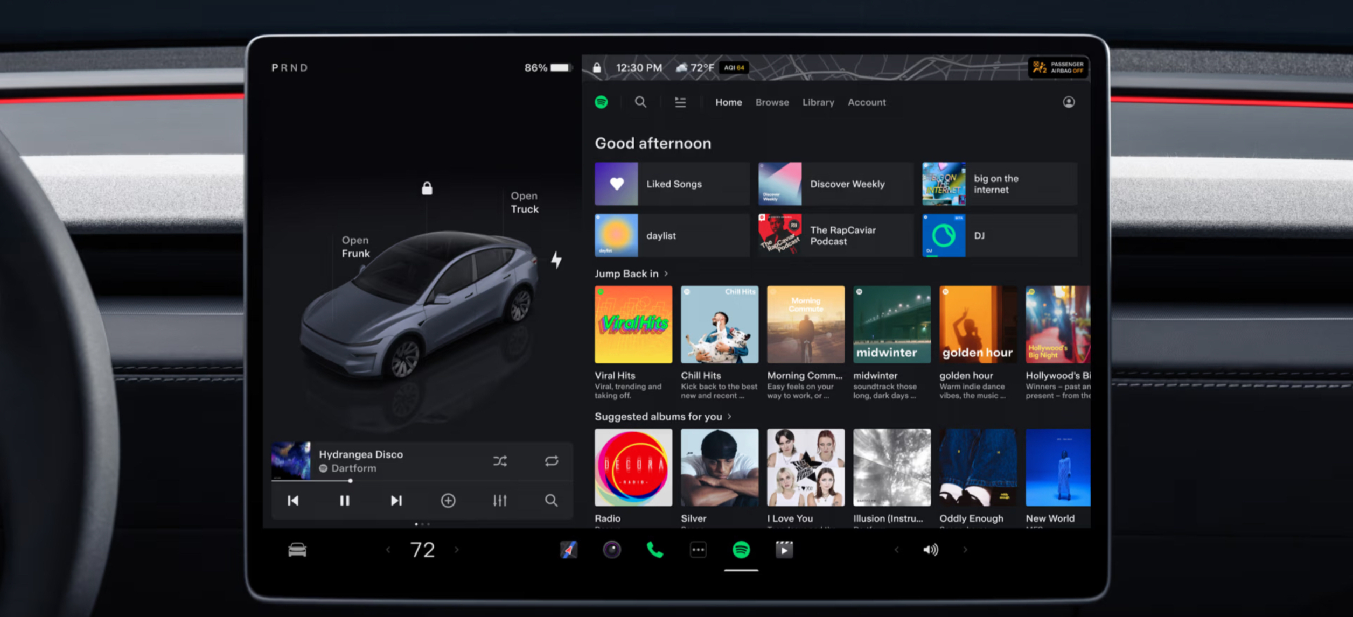The image size is (1353, 617).
Task: Open Silver album cover
Action: coord(720,467)
